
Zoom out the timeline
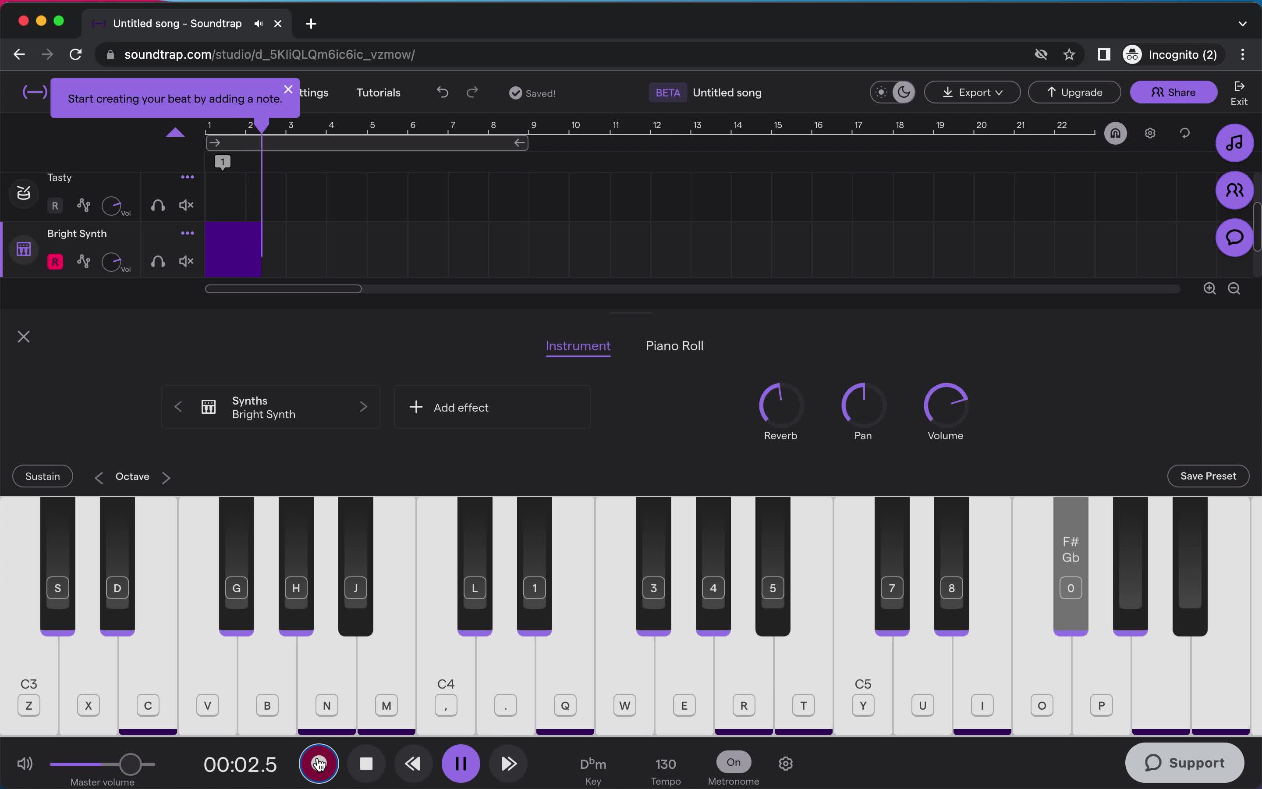coord(1234,288)
